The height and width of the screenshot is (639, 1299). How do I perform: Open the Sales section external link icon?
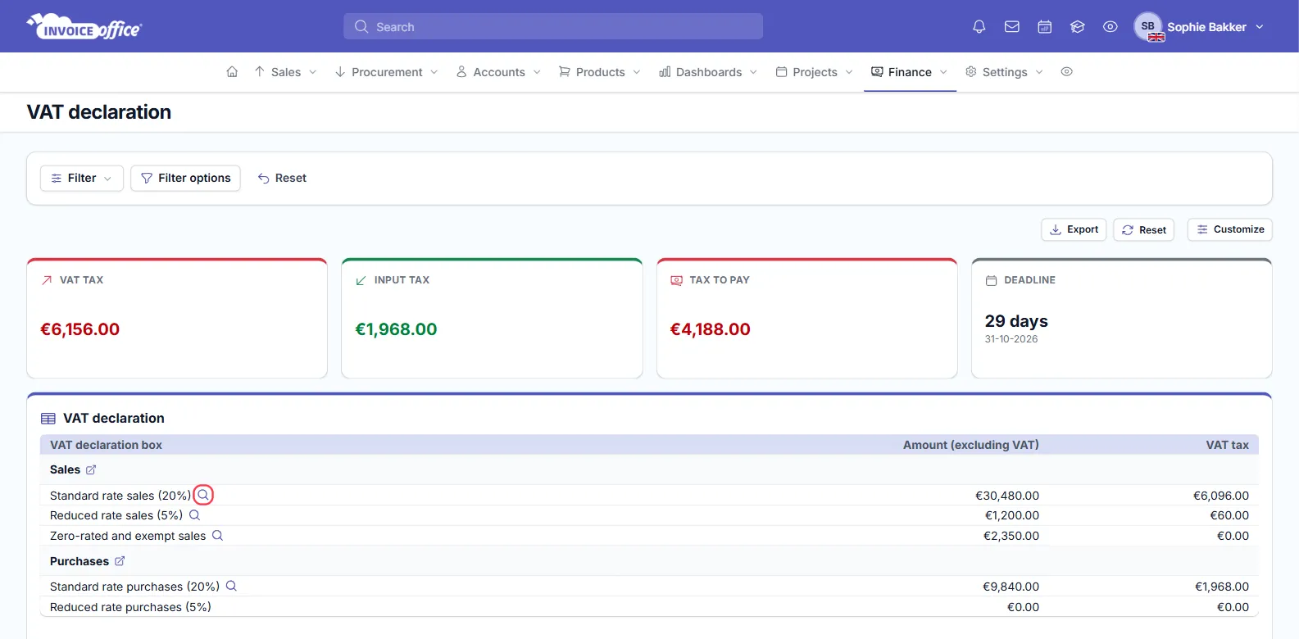tap(91, 469)
